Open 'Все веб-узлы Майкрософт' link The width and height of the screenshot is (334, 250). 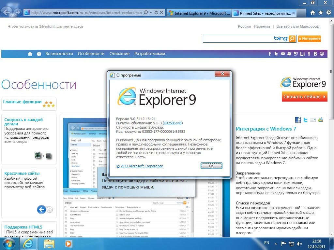pyautogui.click(x=298, y=27)
